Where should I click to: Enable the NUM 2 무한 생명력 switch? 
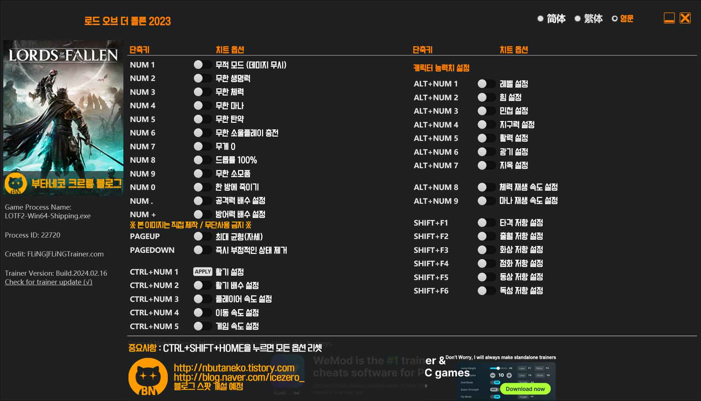pyautogui.click(x=202, y=78)
